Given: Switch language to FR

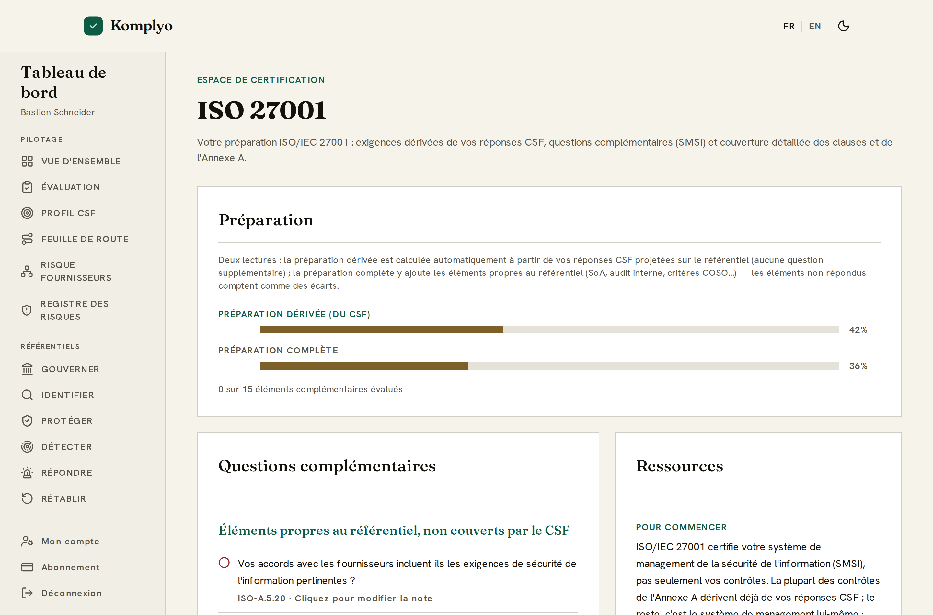Looking at the screenshot, I should point(789,26).
